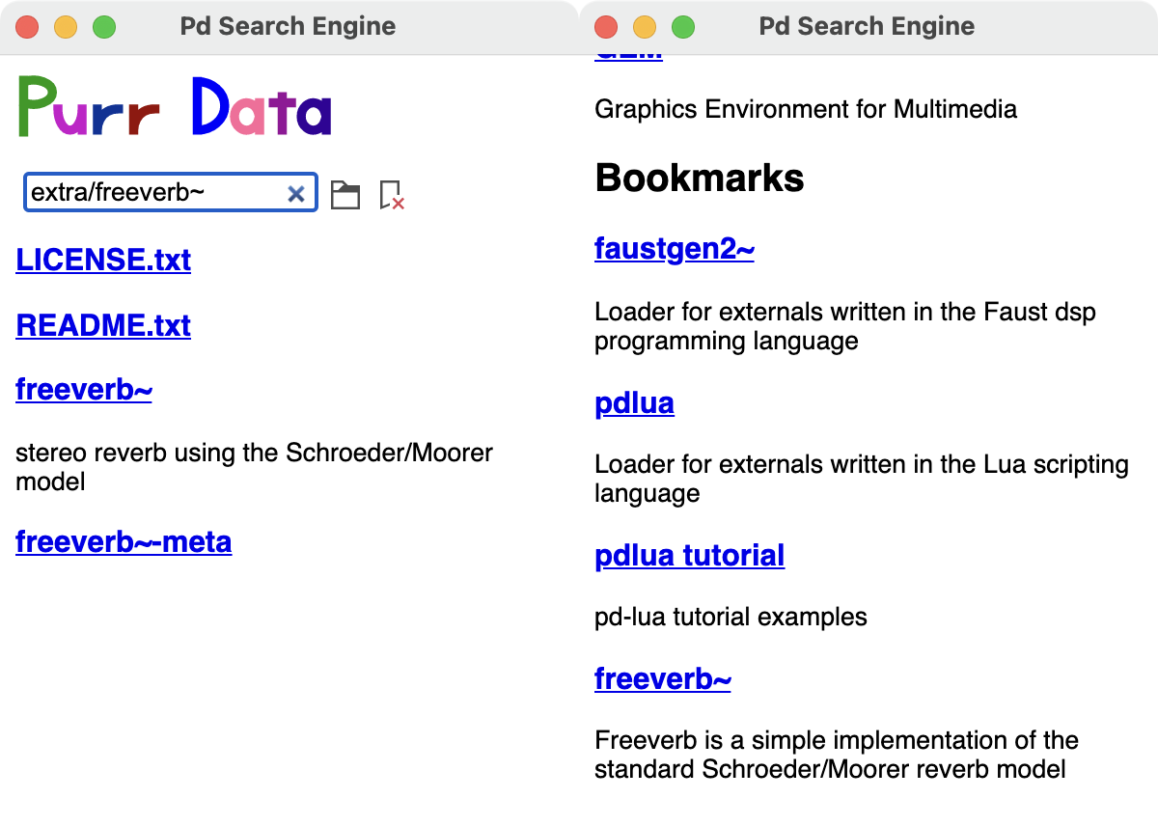The width and height of the screenshot is (1158, 826).
Task: Minimize the window listing Bookmarks
Action: pyautogui.click(x=645, y=27)
